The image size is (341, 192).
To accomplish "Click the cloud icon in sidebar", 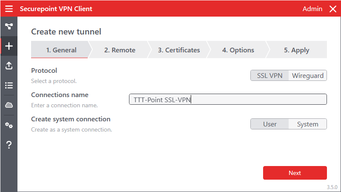I will (9, 105).
